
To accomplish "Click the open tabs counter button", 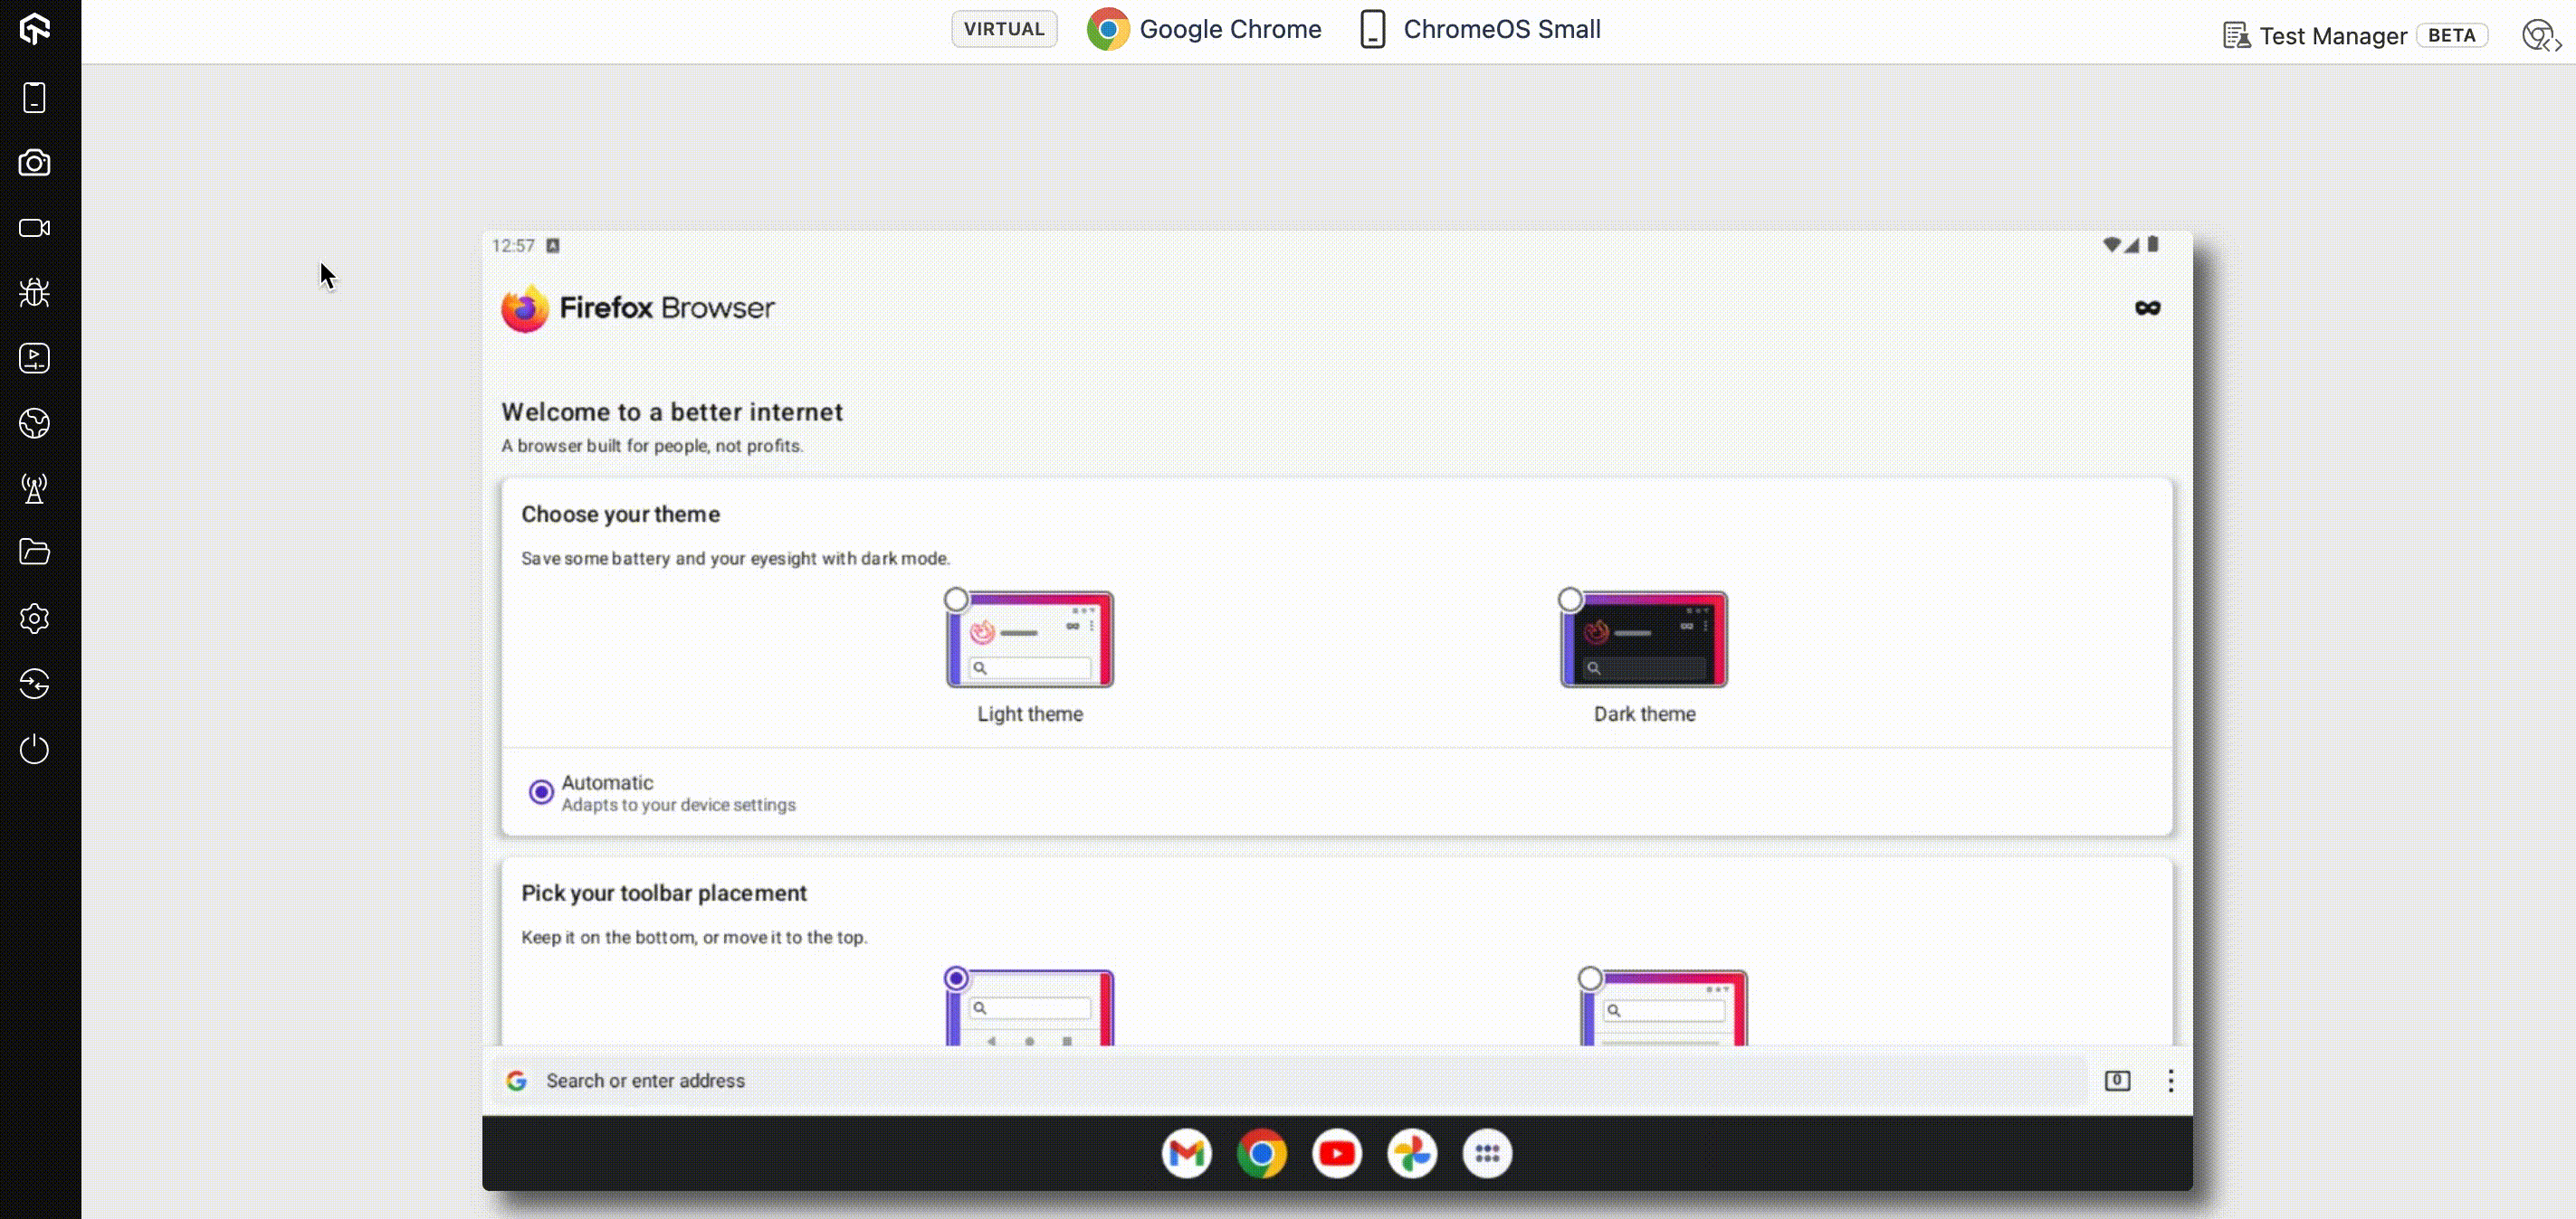I will coord(2117,1082).
